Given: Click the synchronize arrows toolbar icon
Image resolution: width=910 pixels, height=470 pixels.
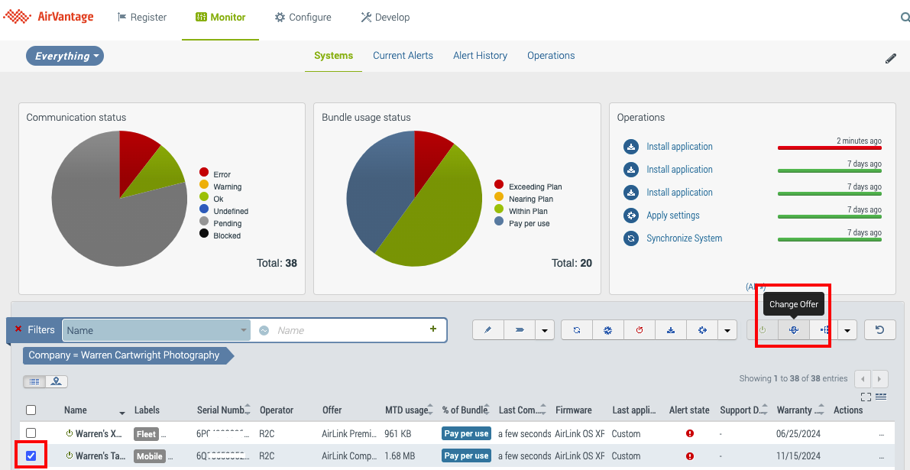Looking at the screenshot, I should tap(577, 330).
